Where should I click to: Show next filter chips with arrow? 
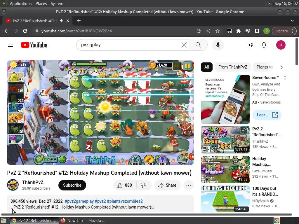pyautogui.click(x=281, y=67)
